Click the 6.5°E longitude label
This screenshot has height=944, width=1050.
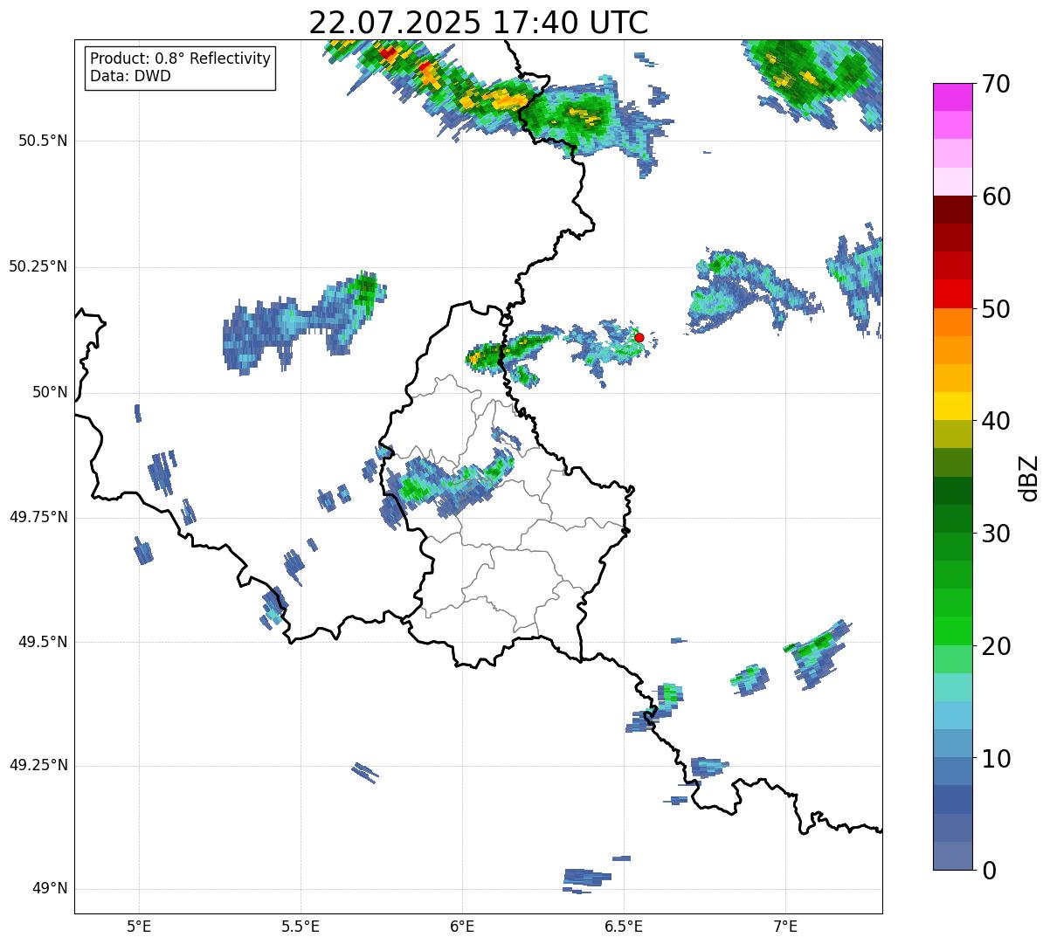pos(624,926)
